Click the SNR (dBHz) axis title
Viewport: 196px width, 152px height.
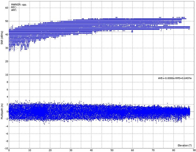(x=2, y=38)
